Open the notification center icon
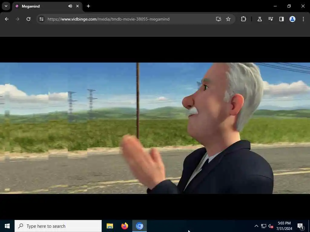This screenshot has height=232, width=310. click(x=301, y=226)
